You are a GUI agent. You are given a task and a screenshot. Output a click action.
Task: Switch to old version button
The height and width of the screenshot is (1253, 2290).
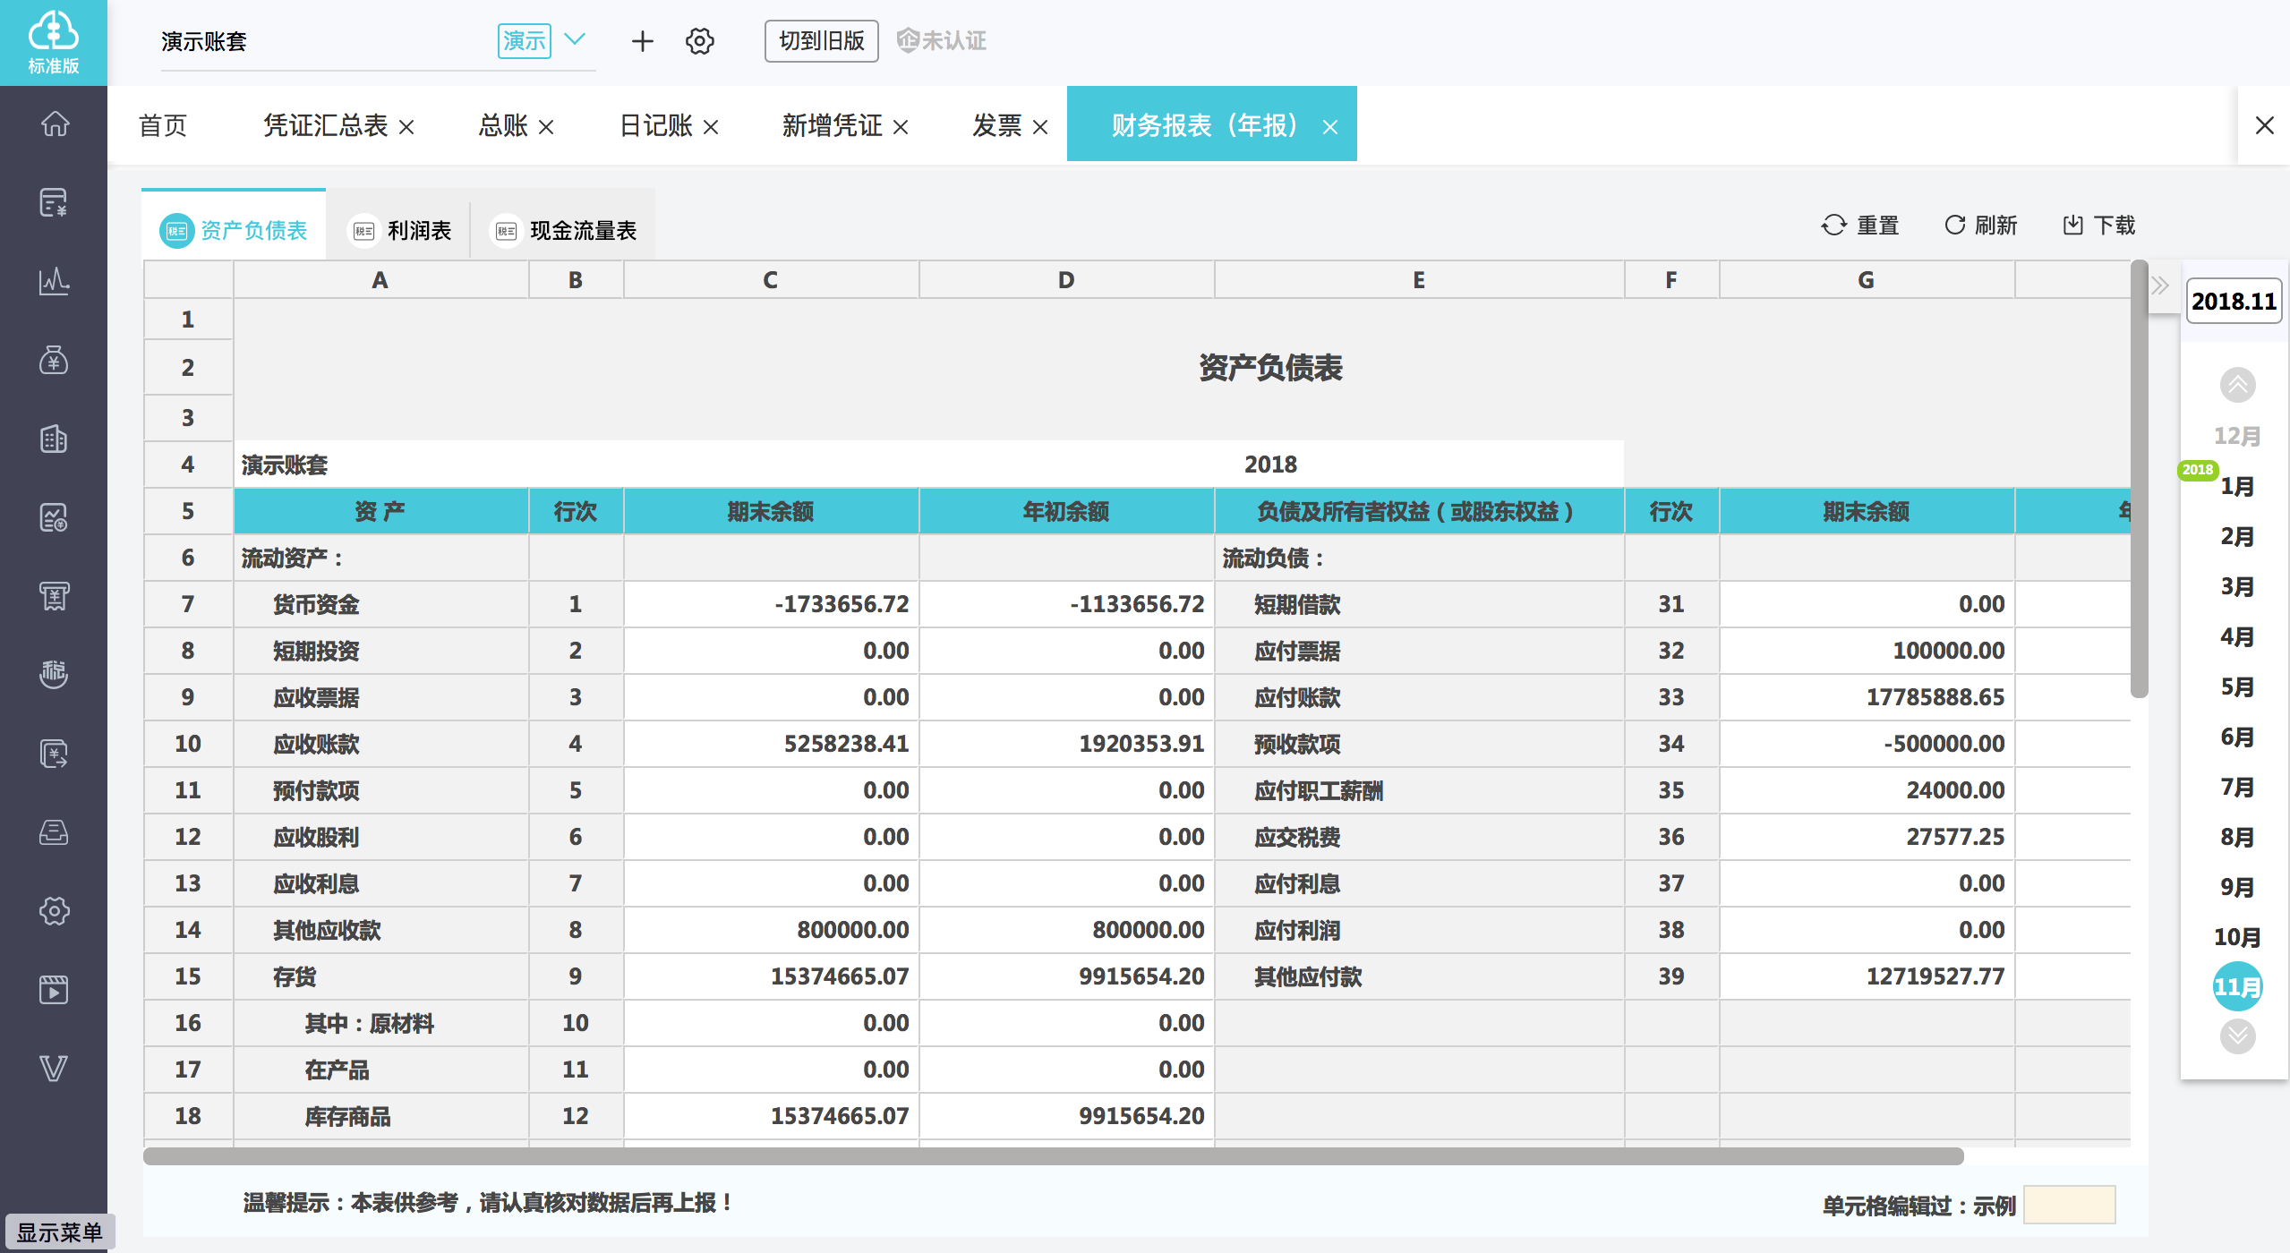click(x=821, y=41)
